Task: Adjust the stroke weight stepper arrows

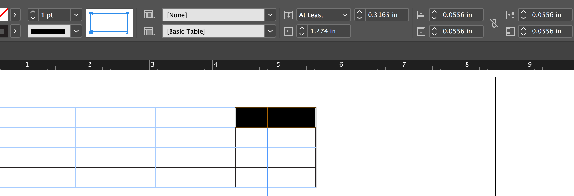Action: (33, 15)
